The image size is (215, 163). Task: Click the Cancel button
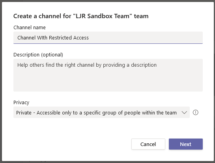tap(148, 144)
